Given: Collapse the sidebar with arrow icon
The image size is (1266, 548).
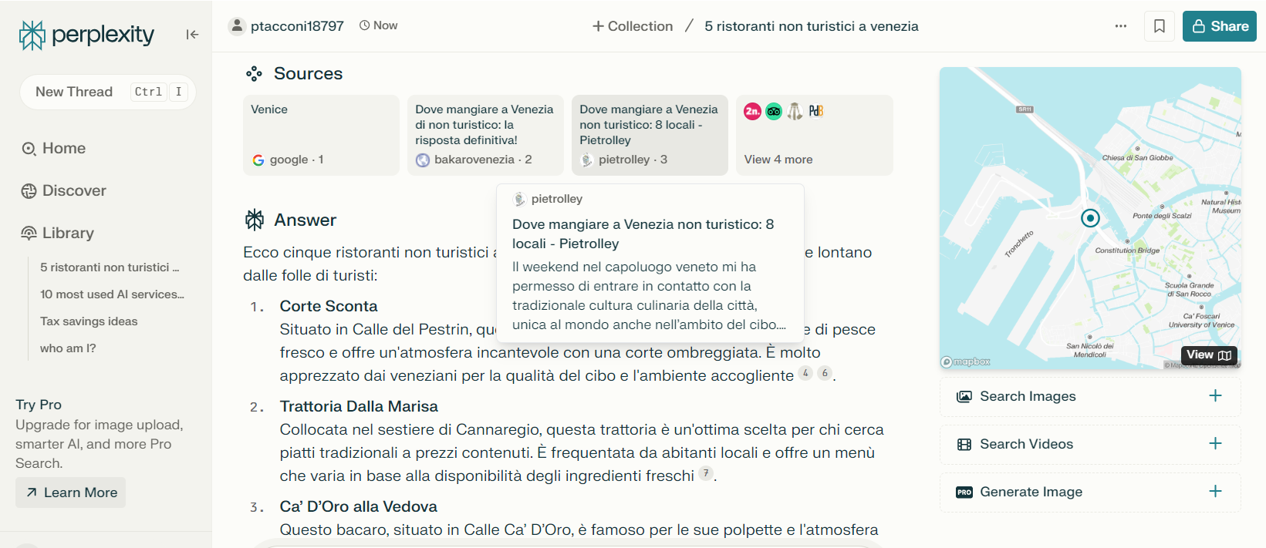Looking at the screenshot, I should click(192, 35).
